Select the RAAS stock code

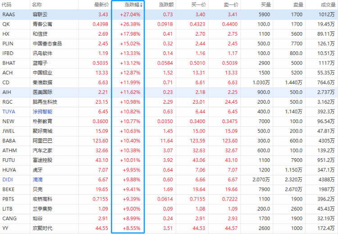click(9, 14)
